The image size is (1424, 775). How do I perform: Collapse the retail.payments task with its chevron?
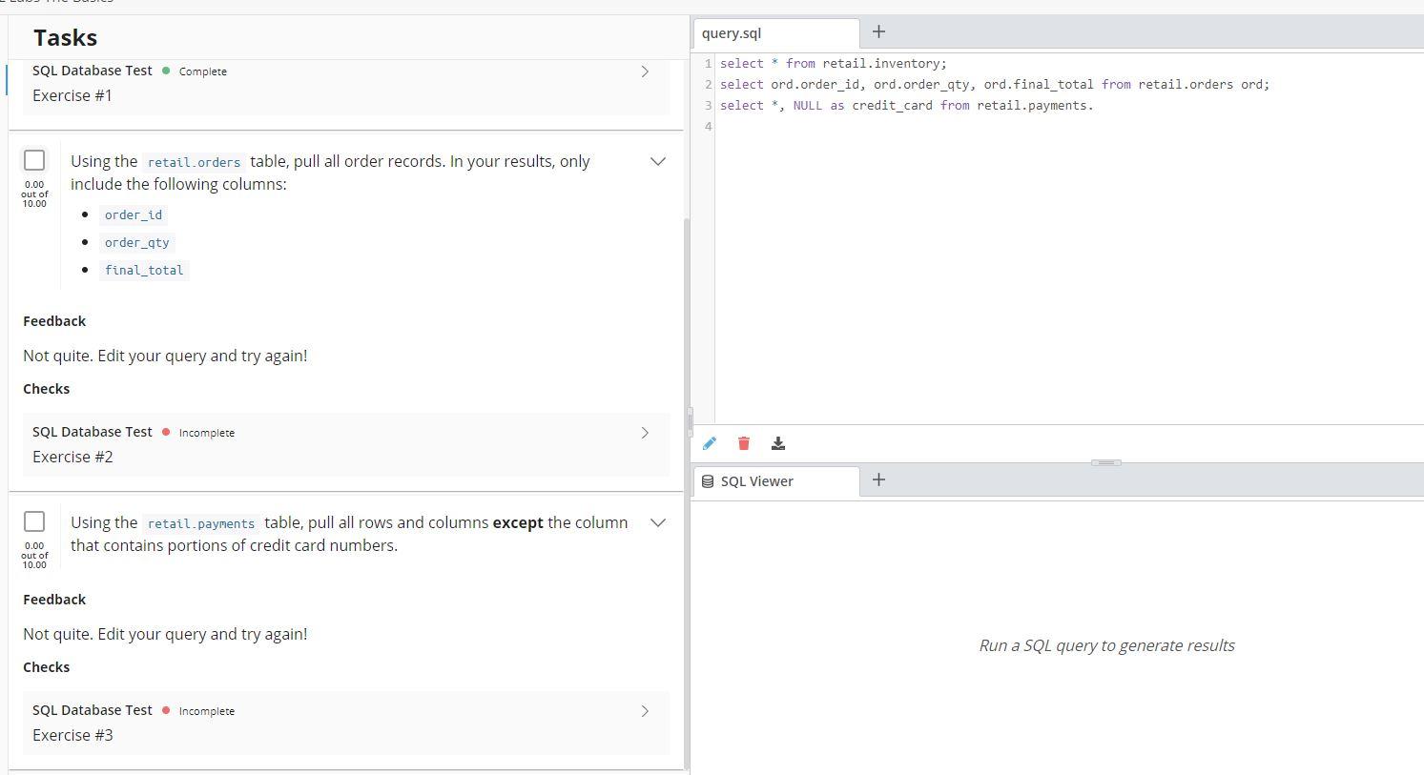[x=658, y=522]
